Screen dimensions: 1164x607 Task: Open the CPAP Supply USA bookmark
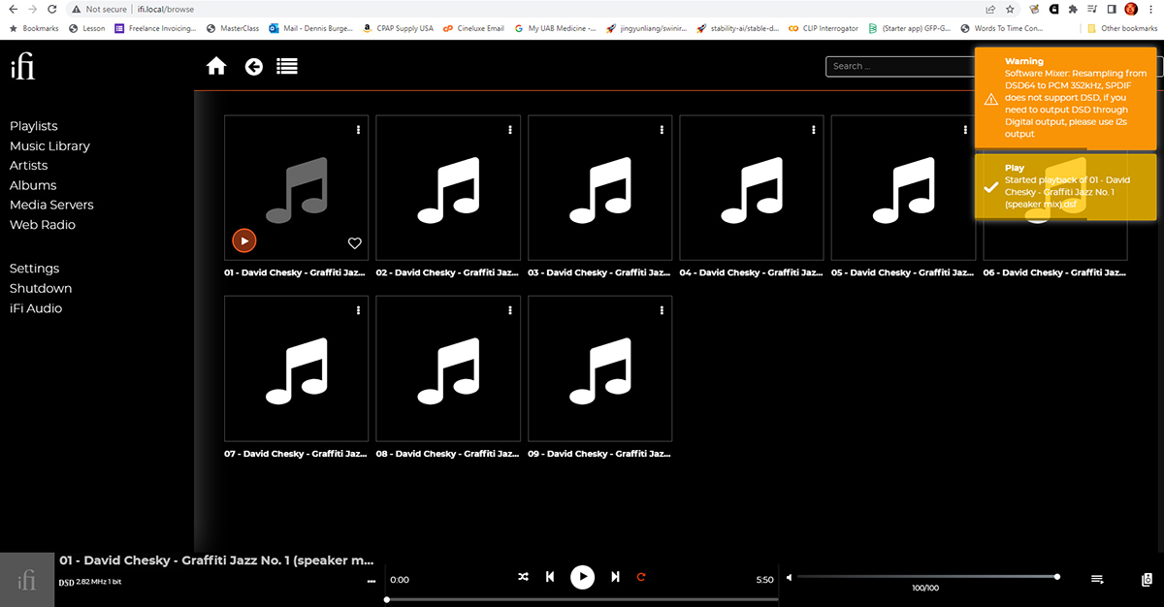398,28
